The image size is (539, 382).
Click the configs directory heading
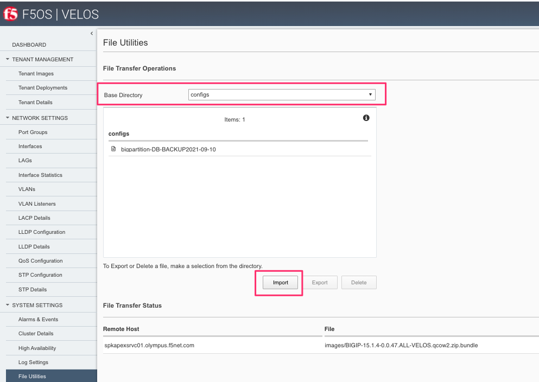point(119,133)
